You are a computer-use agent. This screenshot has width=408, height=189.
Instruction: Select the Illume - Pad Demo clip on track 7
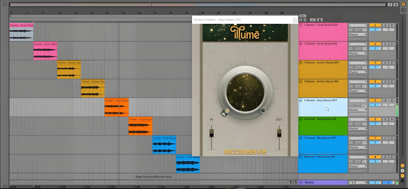coord(164,145)
